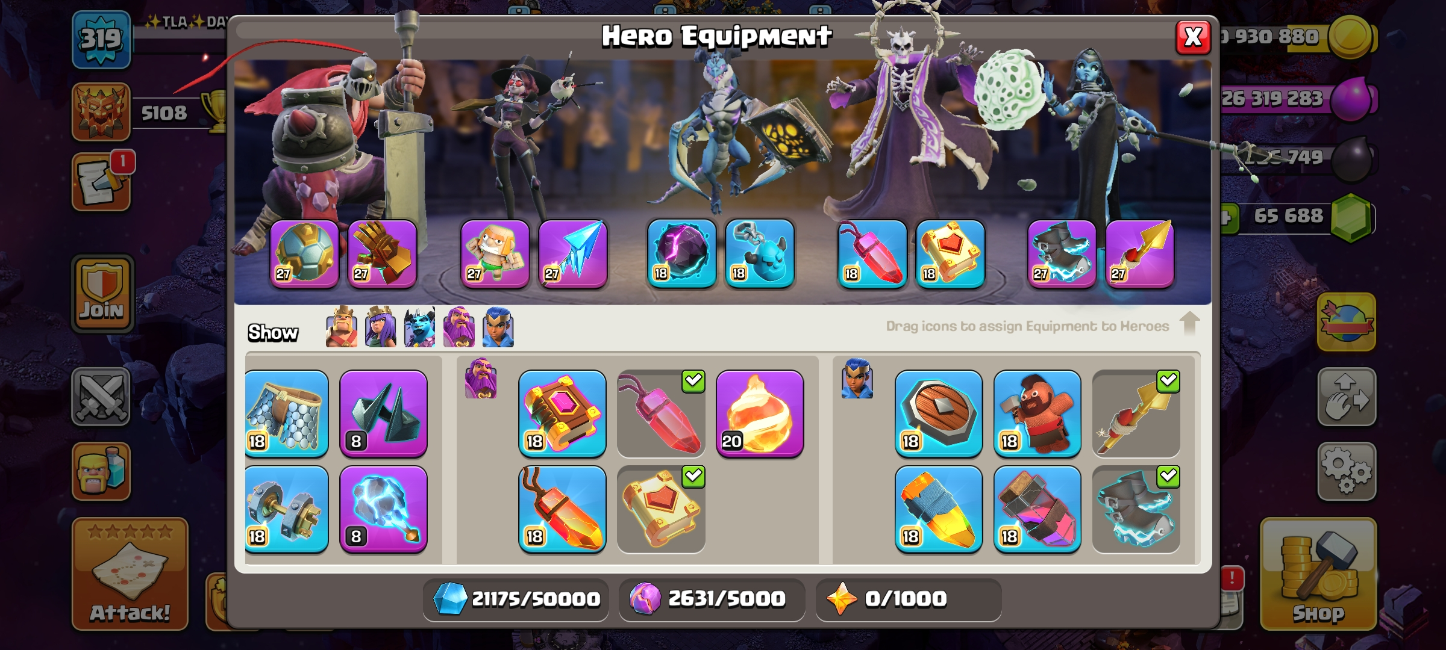Filter equipment by Barbarian King
The image size is (1446, 650).
pos(341,327)
